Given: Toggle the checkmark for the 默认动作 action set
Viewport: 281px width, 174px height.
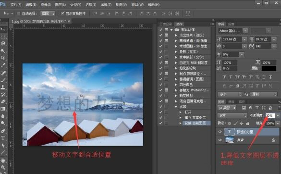Looking at the screenshot, I should pyautogui.click(x=160, y=30).
